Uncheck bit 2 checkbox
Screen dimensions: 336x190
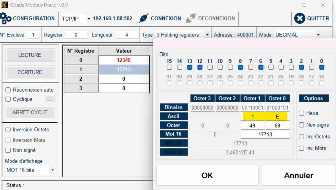coord(301,68)
